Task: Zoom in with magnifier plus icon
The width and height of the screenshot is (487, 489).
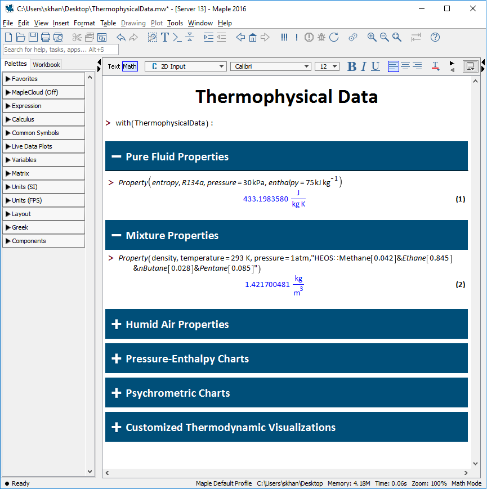Action: click(x=372, y=37)
